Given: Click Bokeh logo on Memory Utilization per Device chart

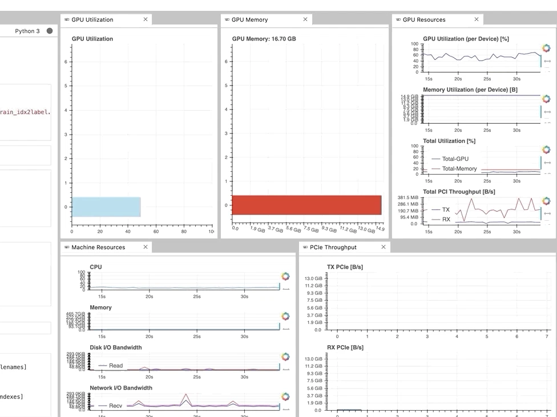Looking at the screenshot, I should 546,99.
